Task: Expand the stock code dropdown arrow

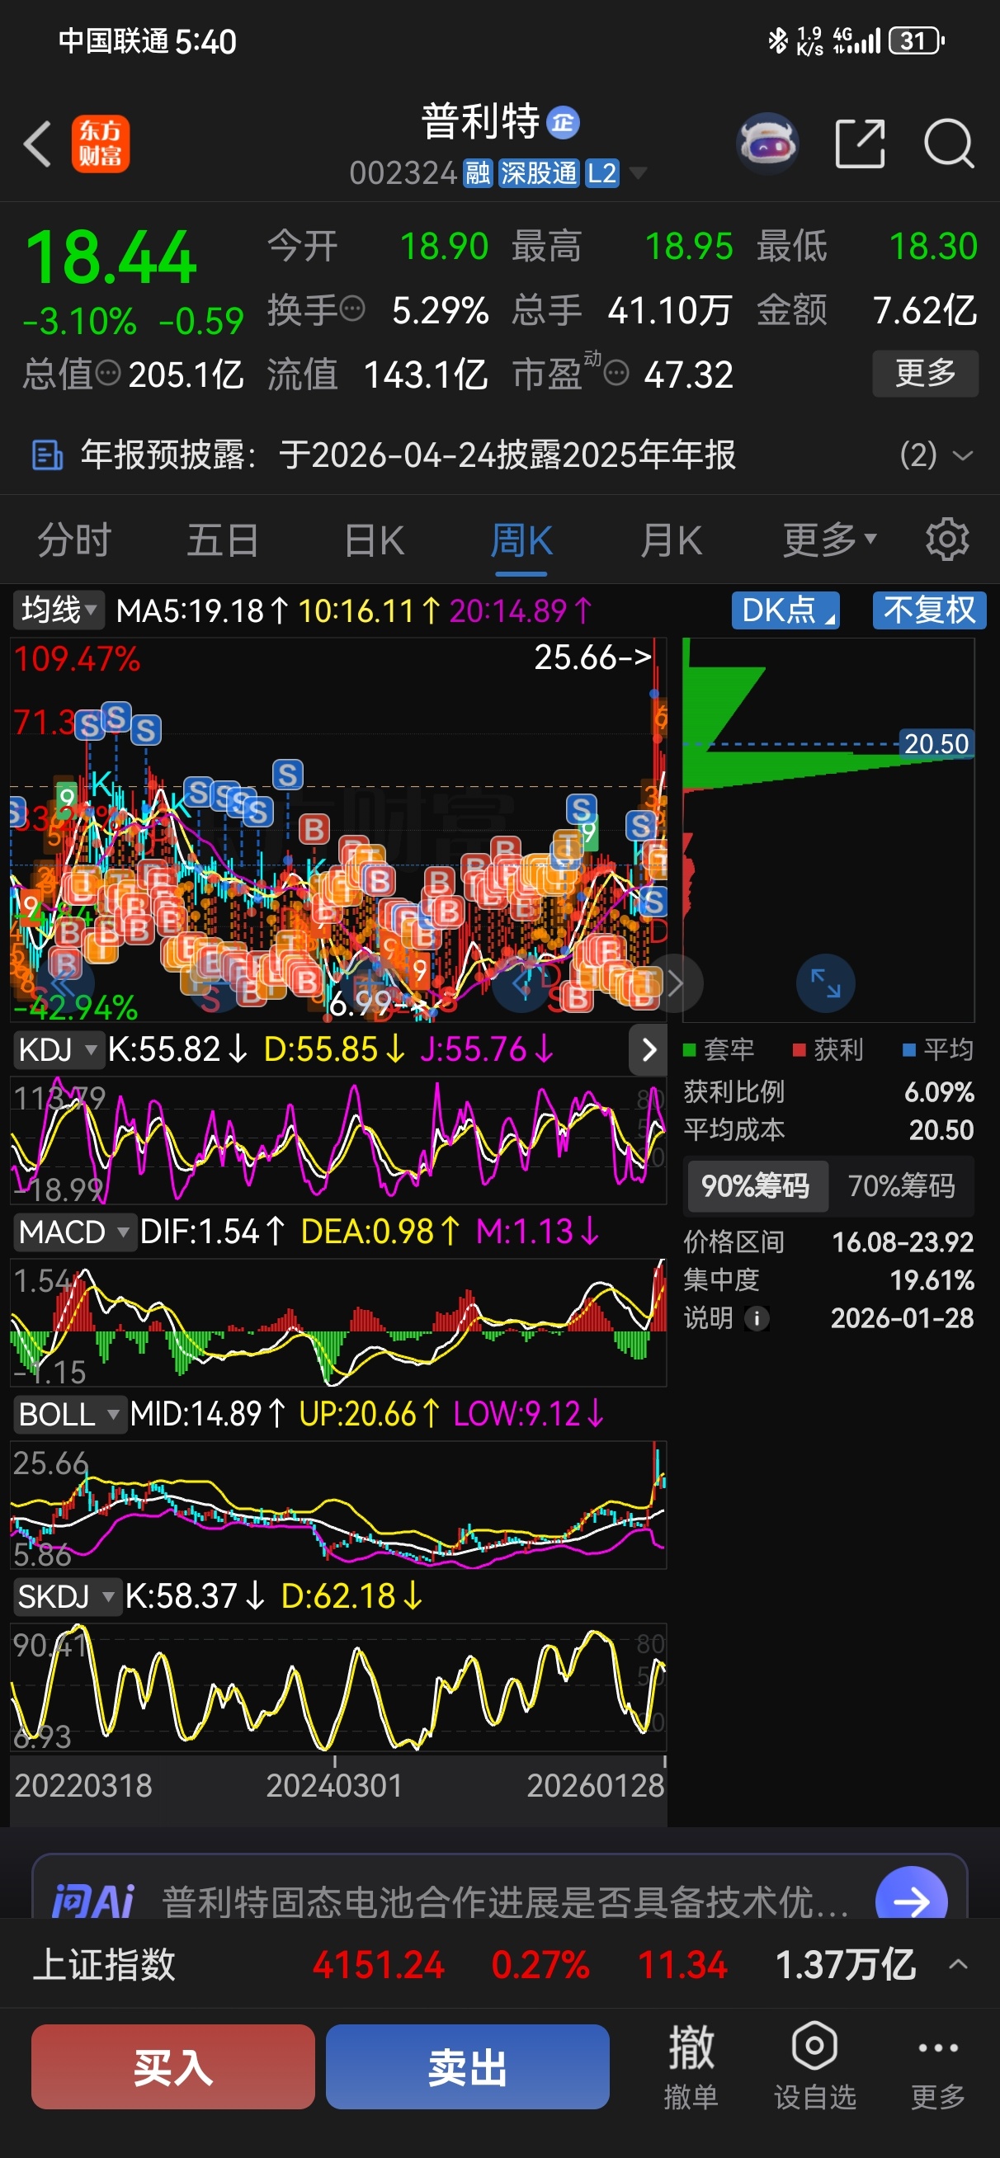Action: 638,173
